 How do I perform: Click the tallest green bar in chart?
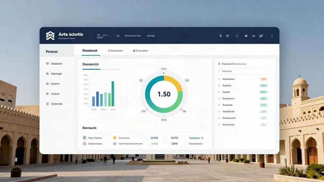point(113,94)
